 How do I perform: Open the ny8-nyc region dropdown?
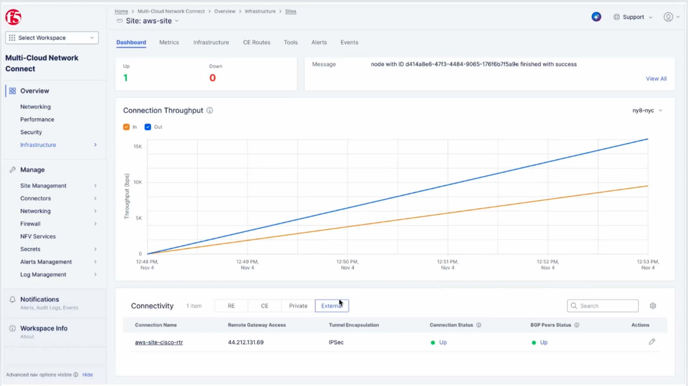(647, 110)
